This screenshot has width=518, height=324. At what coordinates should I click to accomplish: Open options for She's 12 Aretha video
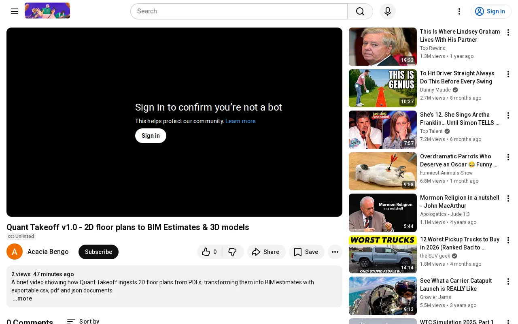[508, 115]
